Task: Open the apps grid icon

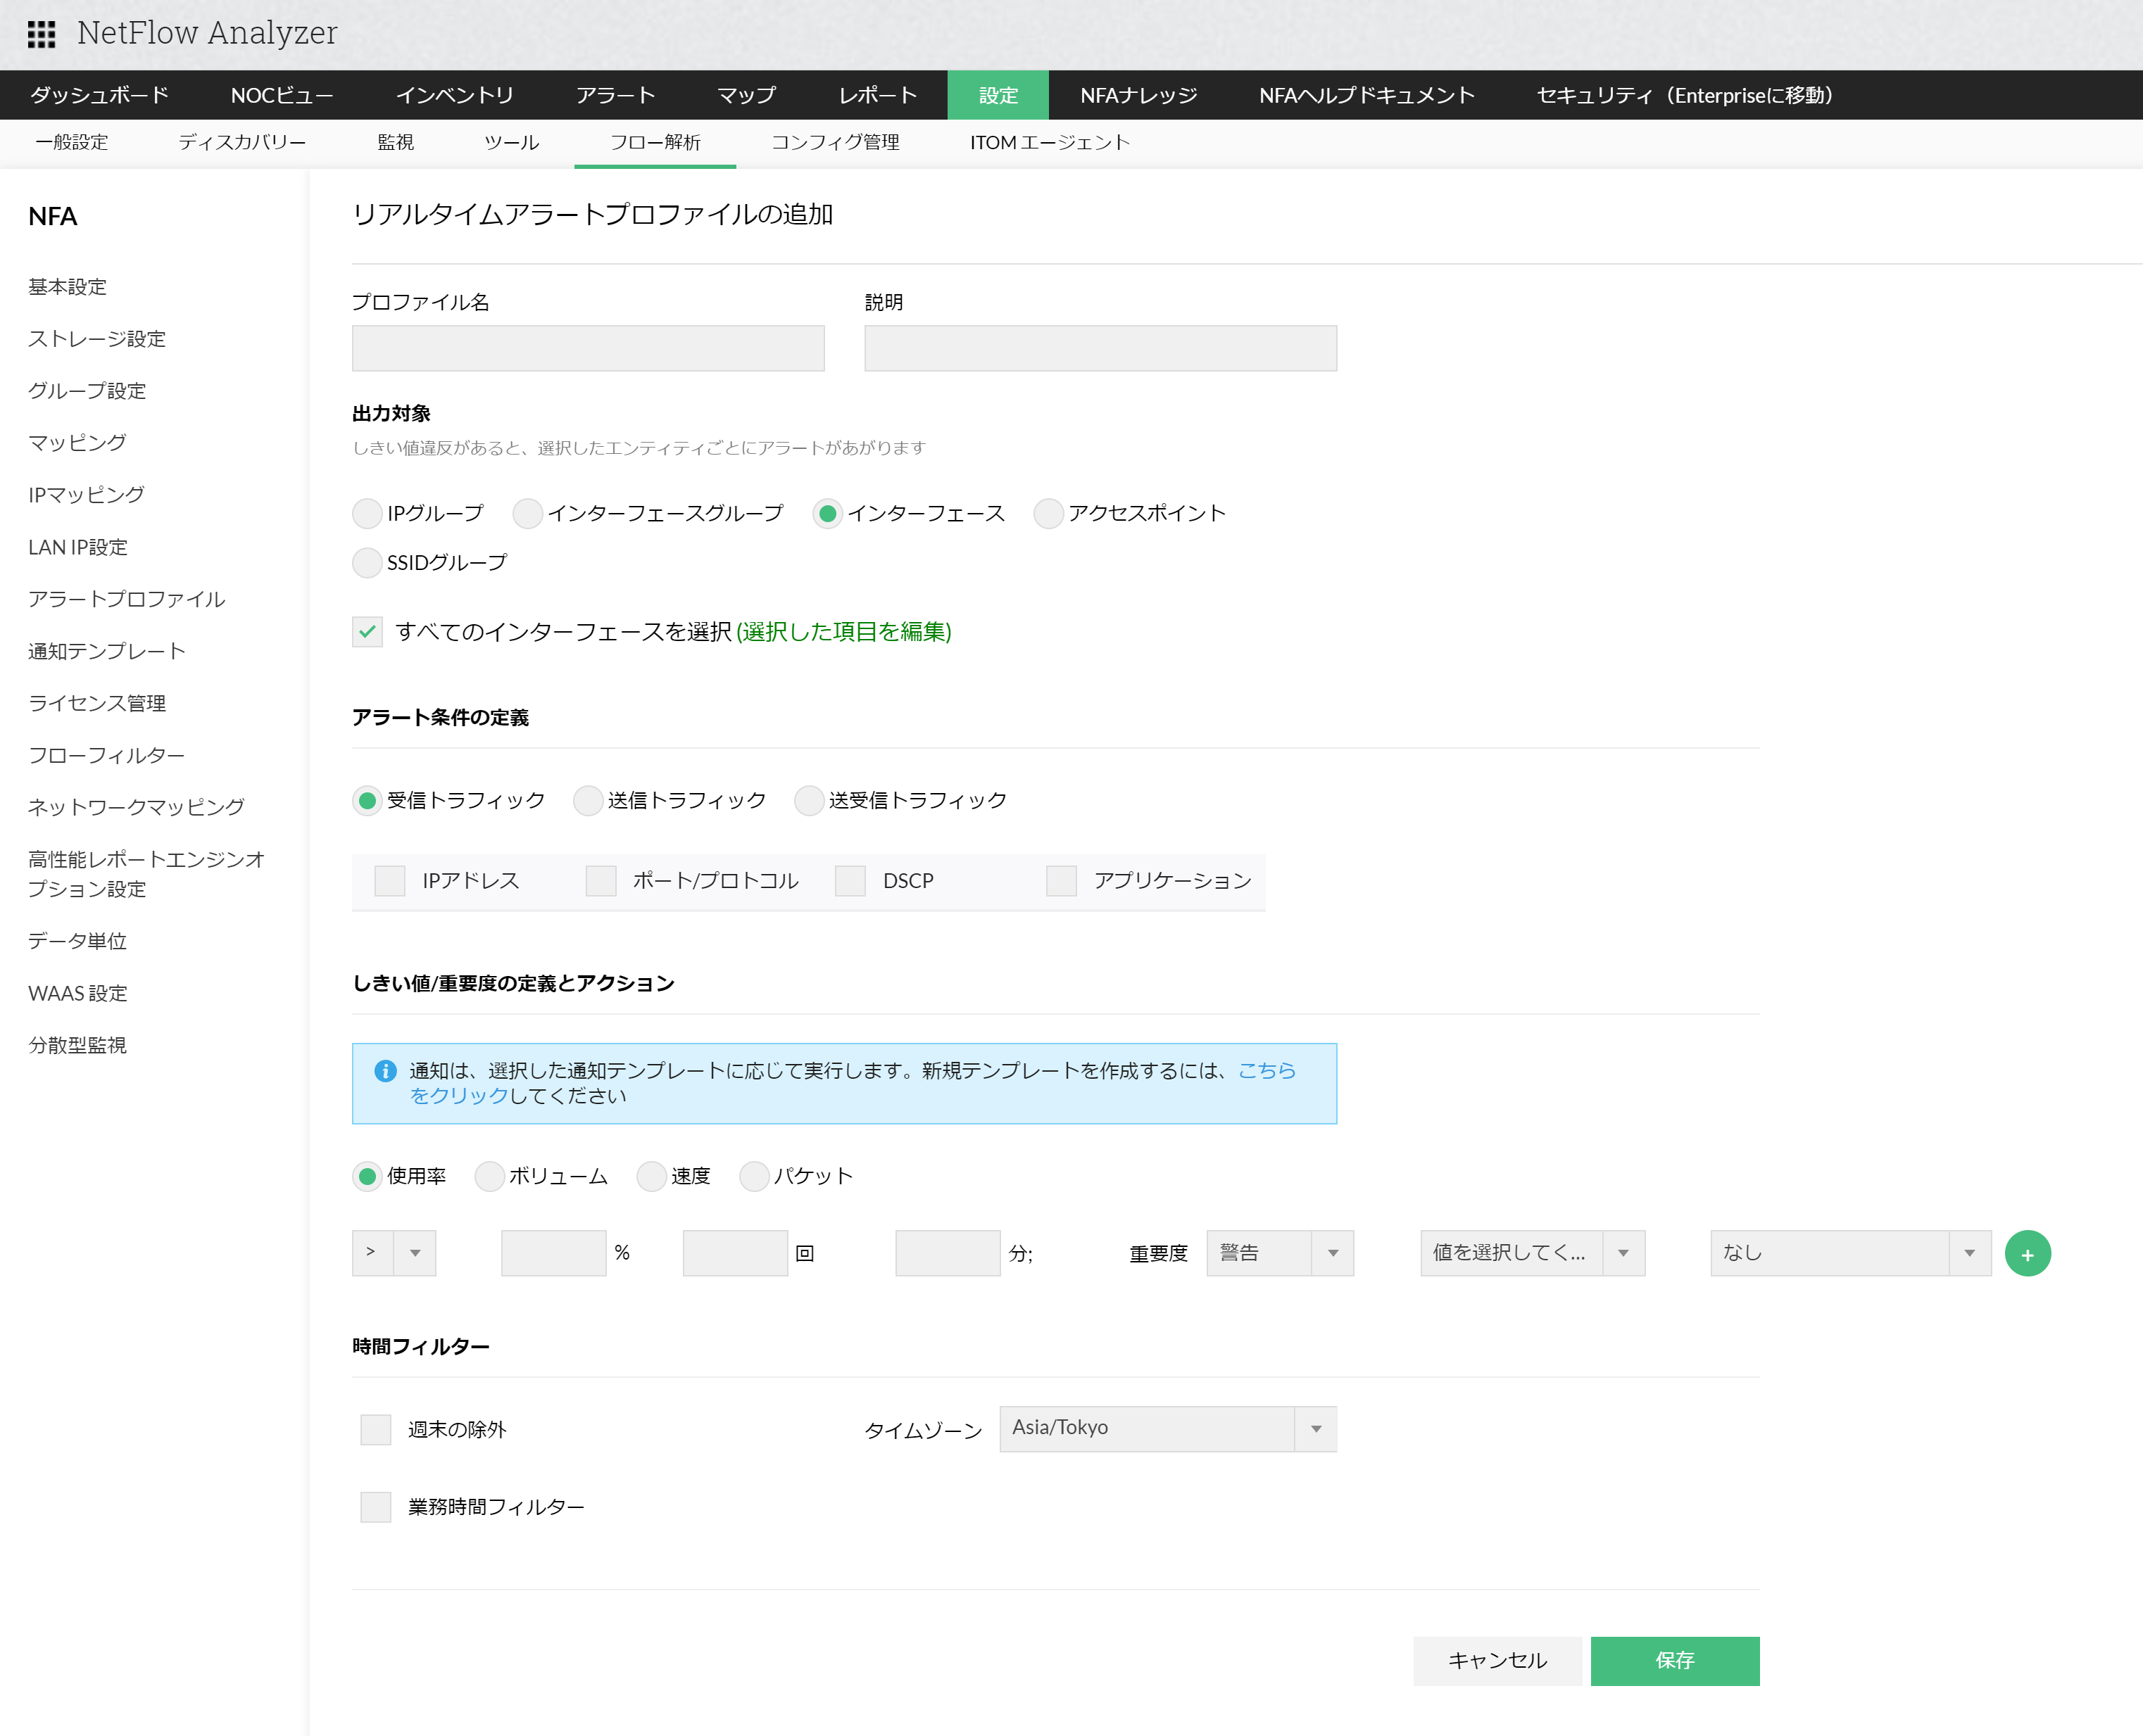Action: tap(41, 34)
